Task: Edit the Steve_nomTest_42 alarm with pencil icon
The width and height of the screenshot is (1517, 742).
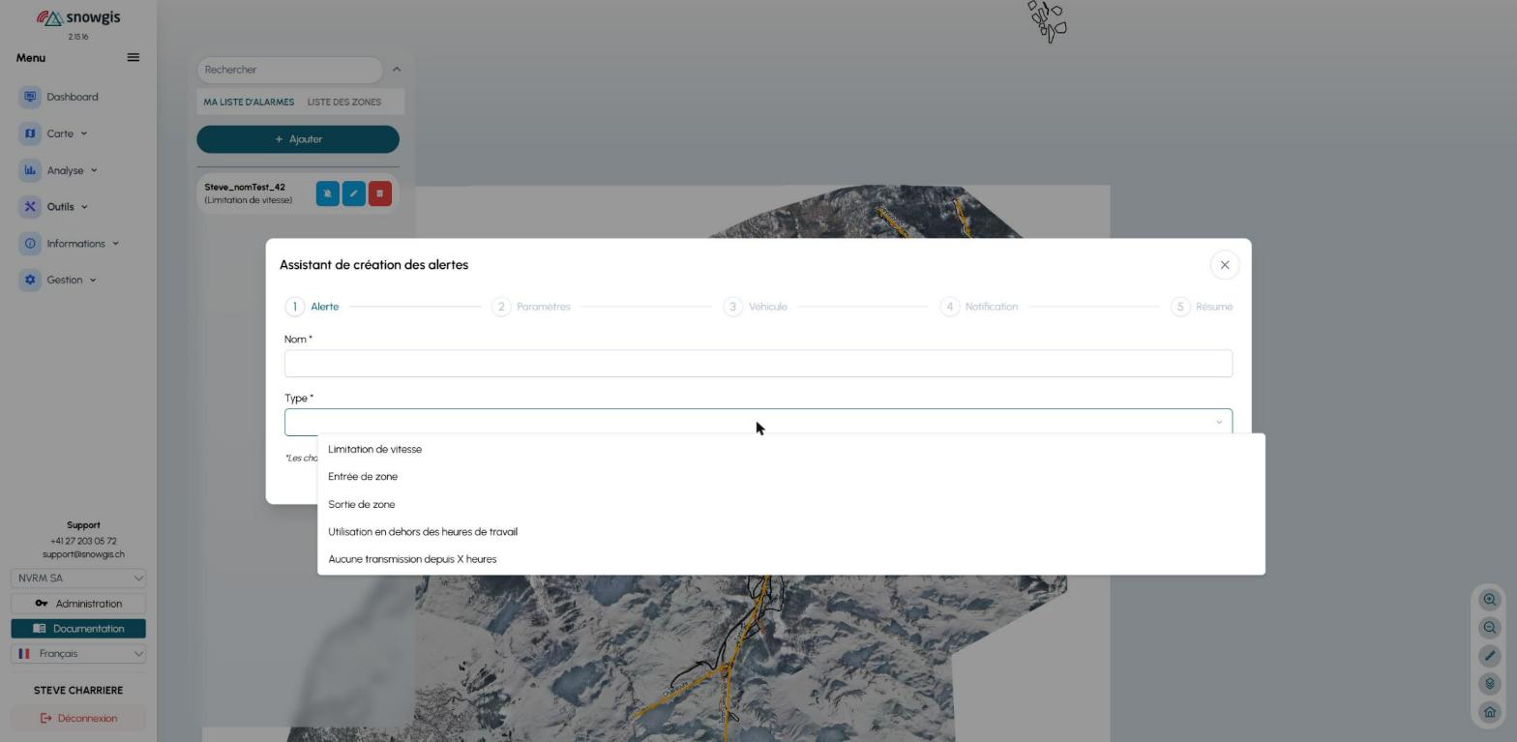Action: point(354,193)
